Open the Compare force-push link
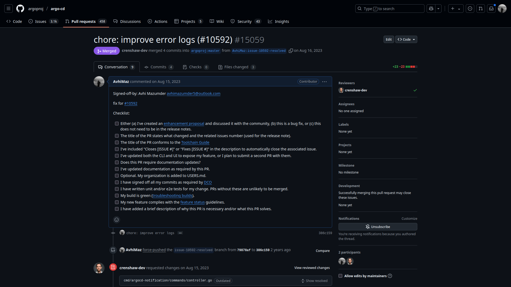The width and height of the screenshot is (511, 287). [x=323, y=251]
